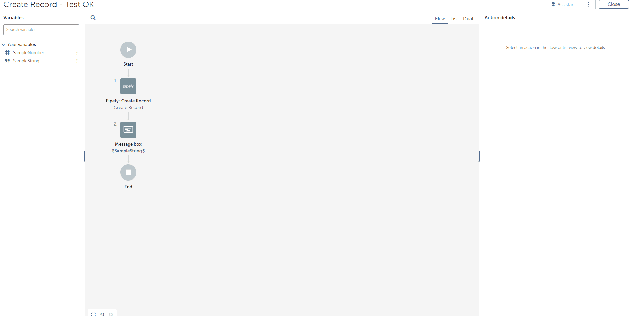630x316 pixels.
Task: Open SampleNumber variable options menu
Action: (x=77, y=52)
